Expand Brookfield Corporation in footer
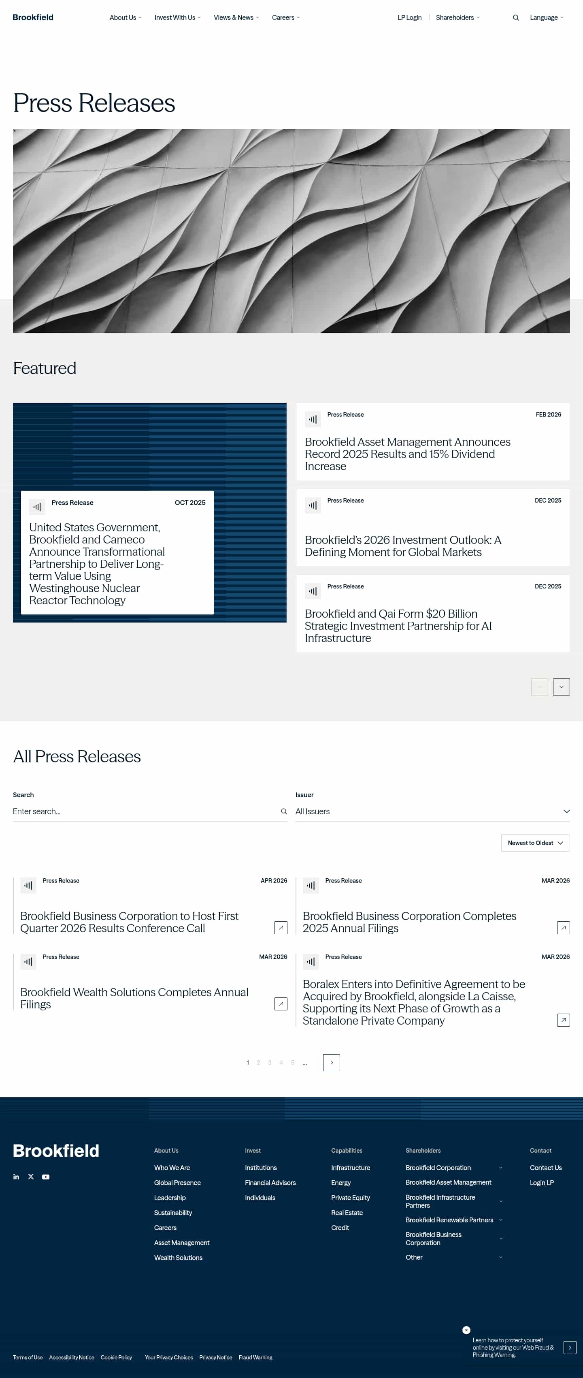The width and height of the screenshot is (583, 1378). tap(501, 1167)
